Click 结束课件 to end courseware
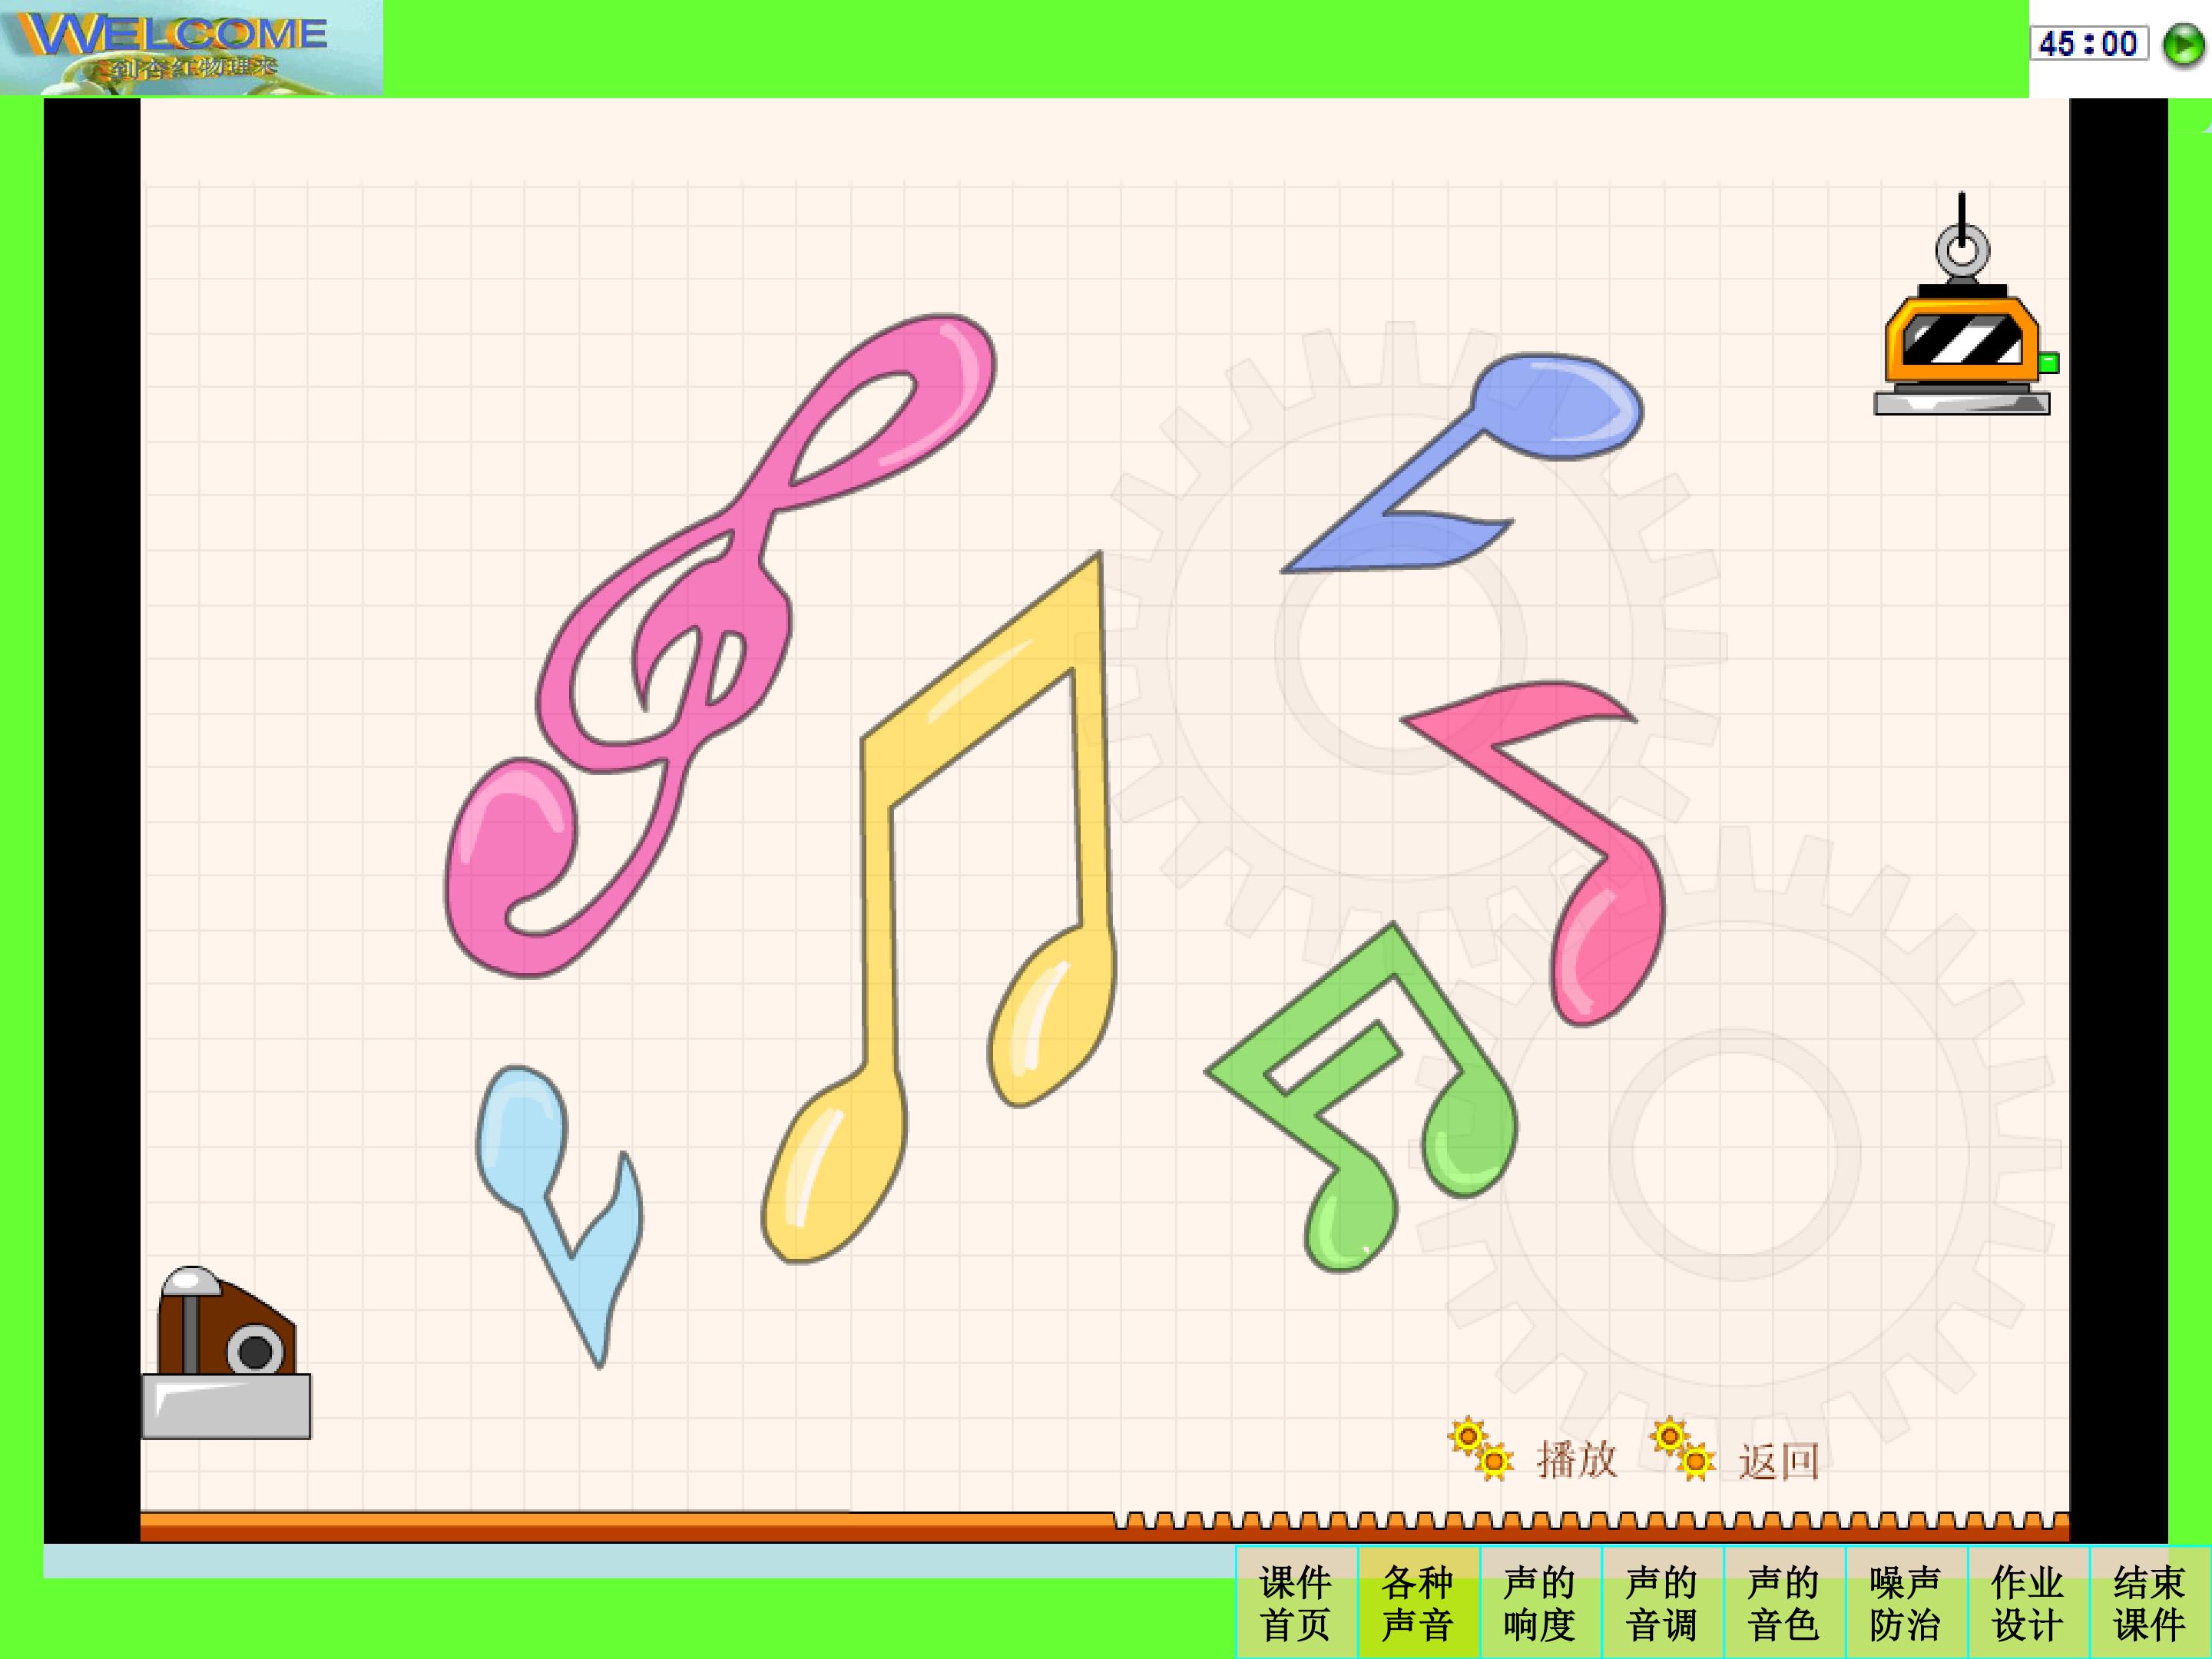This screenshot has width=2212, height=1659. [x=2150, y=1603]
